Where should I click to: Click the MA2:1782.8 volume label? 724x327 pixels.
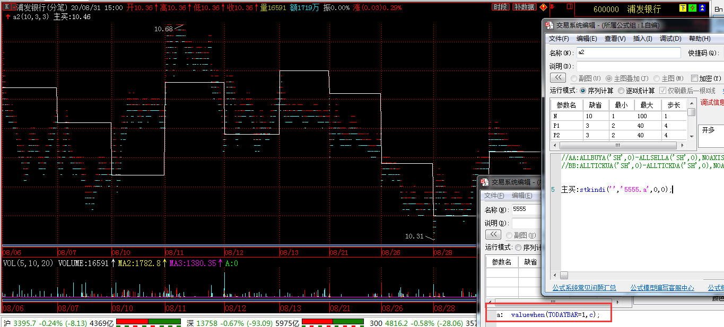(x=139, y=263)
